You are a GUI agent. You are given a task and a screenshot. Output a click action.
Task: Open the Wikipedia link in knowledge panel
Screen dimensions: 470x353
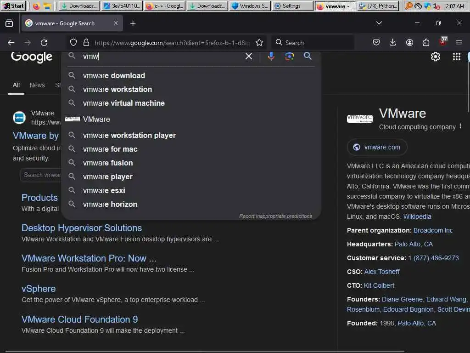[417, 216]
